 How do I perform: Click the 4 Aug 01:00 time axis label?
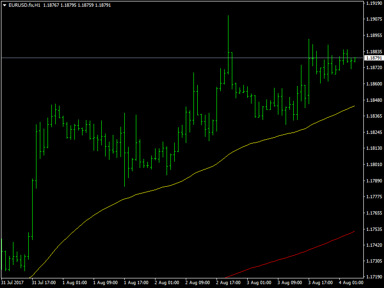point(351,283)
